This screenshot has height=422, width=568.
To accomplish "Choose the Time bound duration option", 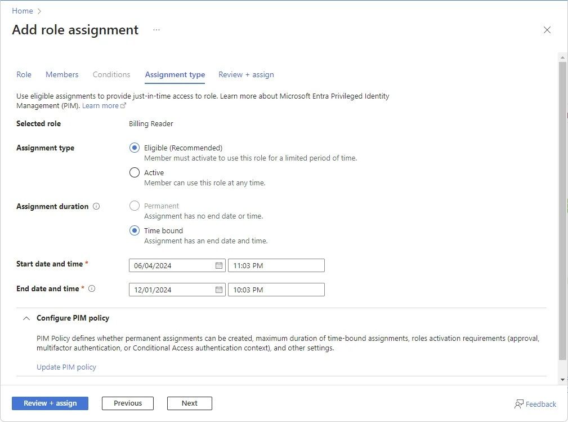I will tap(134, 230).
